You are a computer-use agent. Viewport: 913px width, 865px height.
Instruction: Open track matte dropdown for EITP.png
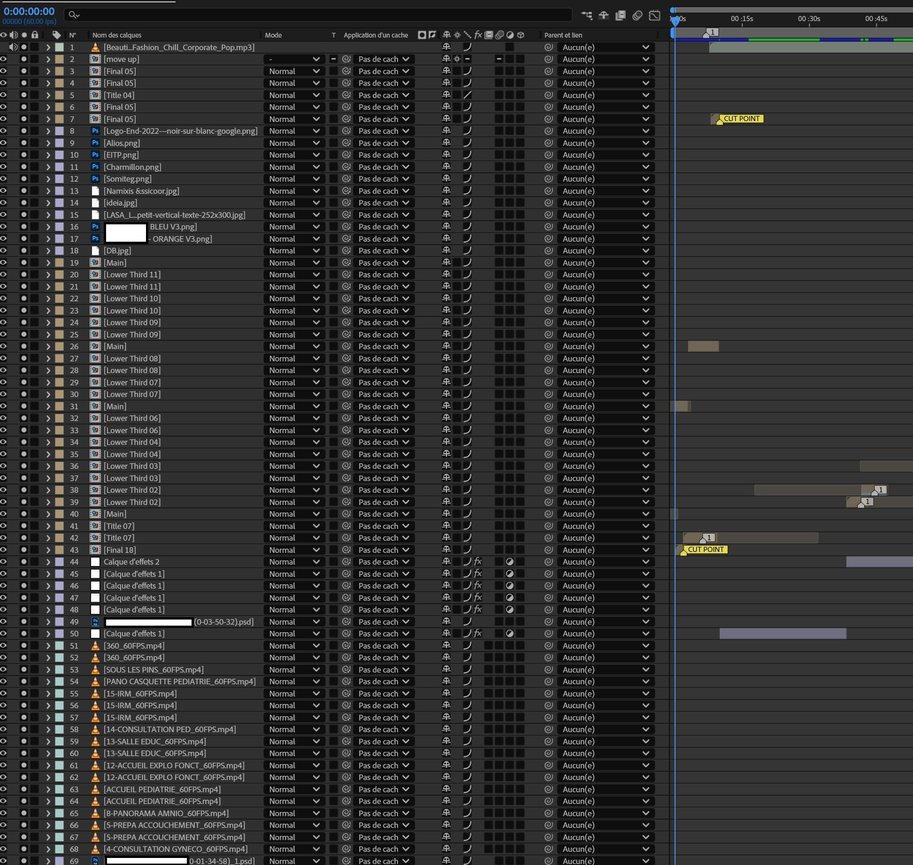(x=383, y=155)
